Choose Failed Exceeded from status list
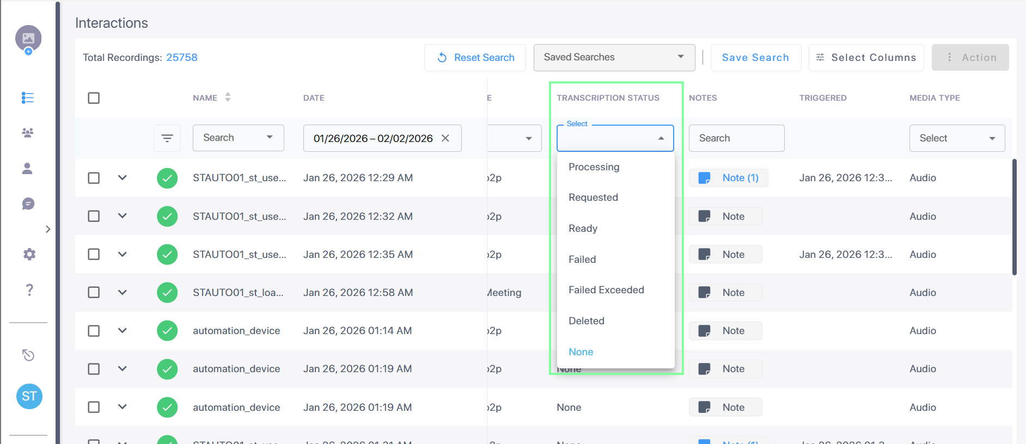 click(606, 290)
